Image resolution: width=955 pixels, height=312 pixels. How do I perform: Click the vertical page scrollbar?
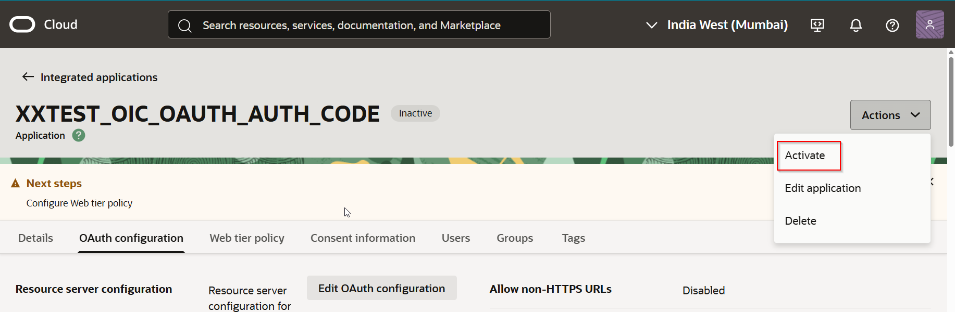pyautogui.click(x=951, y=104)
